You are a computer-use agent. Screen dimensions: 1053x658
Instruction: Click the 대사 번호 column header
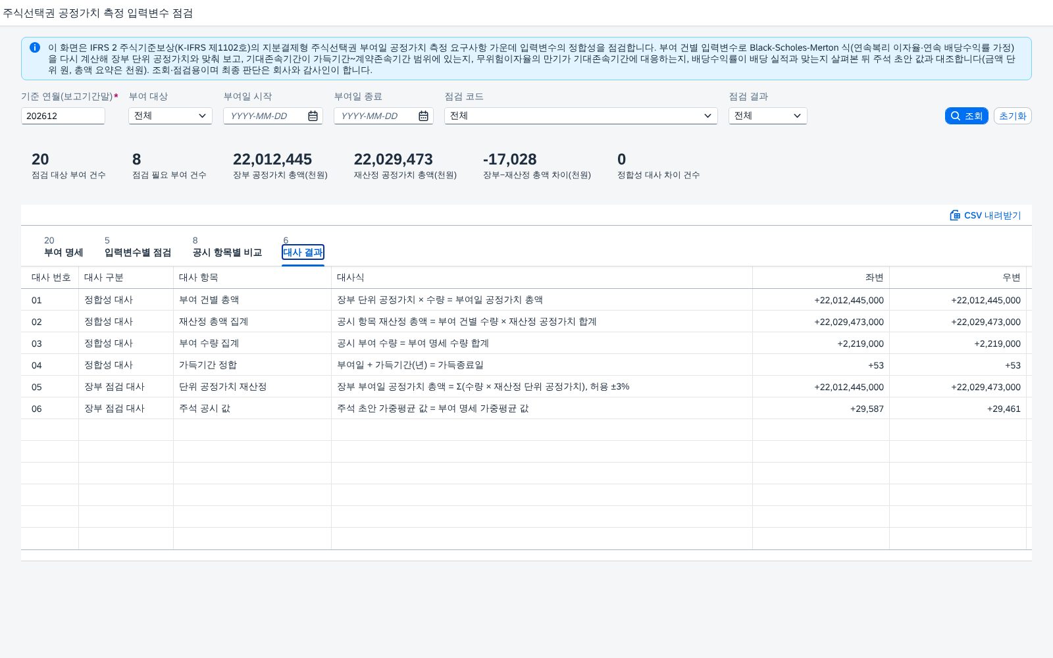(50, 278)
